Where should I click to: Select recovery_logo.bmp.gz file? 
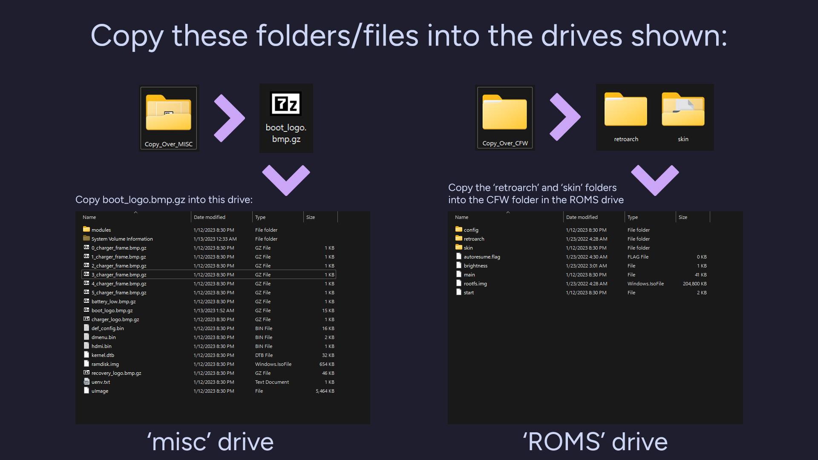pyautogui.click(x=209, y=373)
